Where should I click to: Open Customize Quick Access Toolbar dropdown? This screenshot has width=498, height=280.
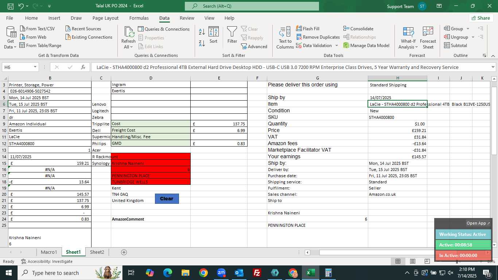[x=49, y=6]
